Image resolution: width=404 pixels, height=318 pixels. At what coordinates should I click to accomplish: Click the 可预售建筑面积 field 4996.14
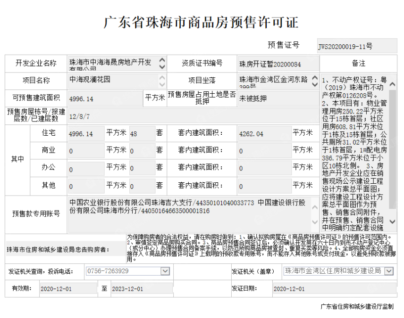click(x=105, y=98)
